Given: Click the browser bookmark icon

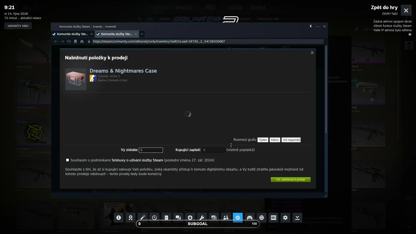Looking at the screenshot, I should pyautogui.click(x=75, y=41).
